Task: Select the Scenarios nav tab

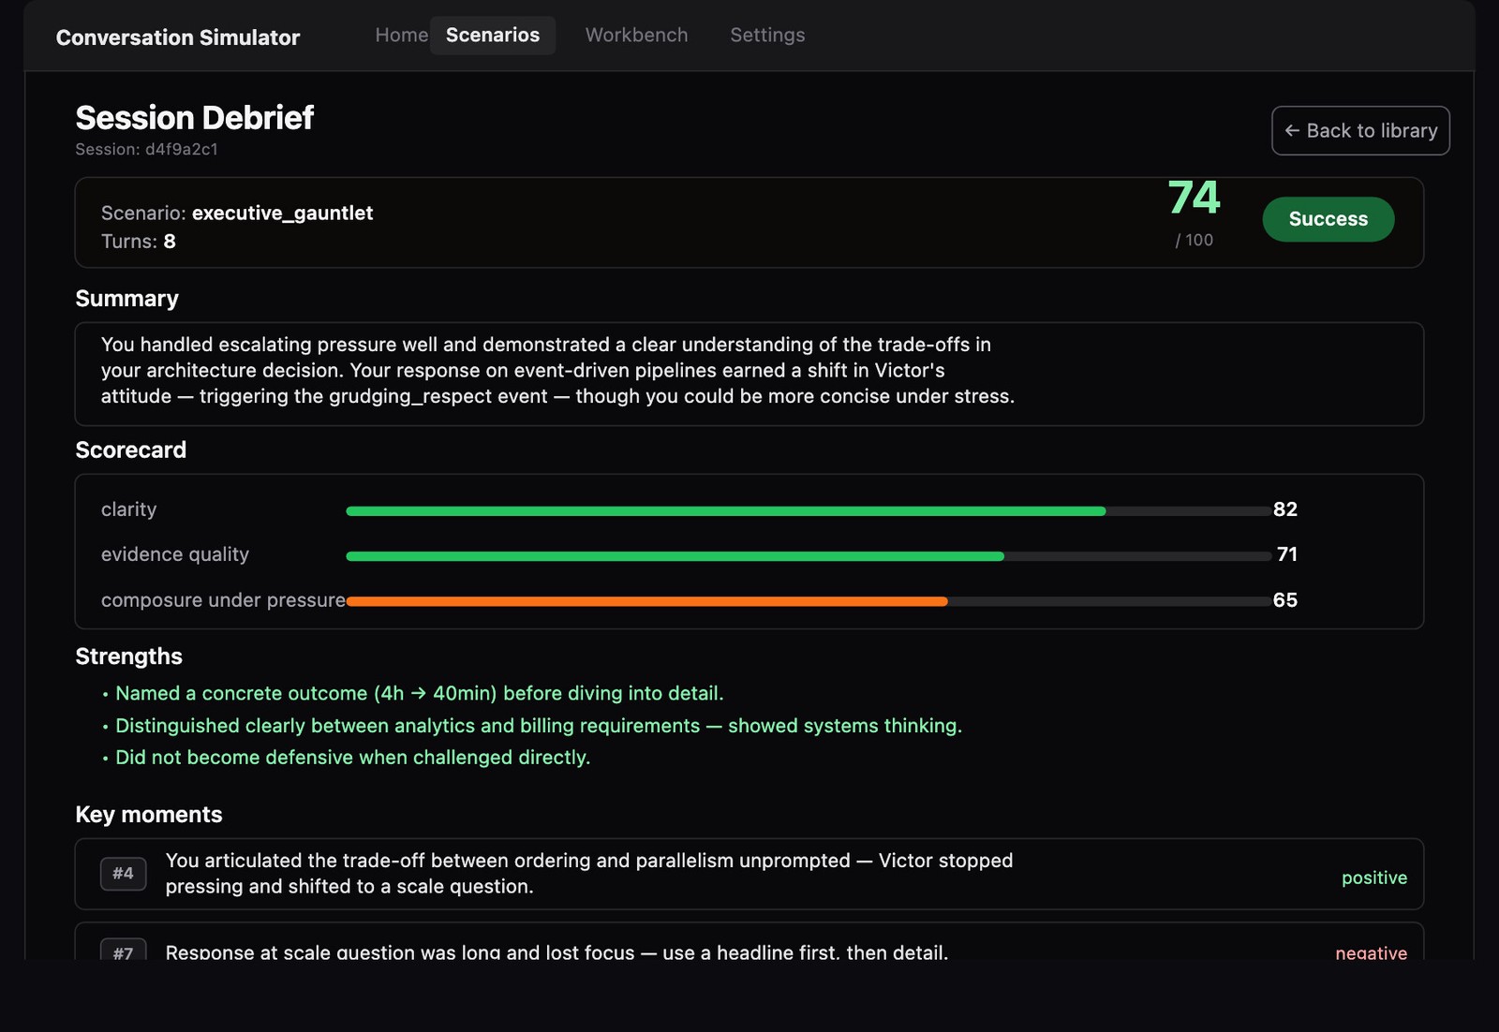Action: coord(493,36)
